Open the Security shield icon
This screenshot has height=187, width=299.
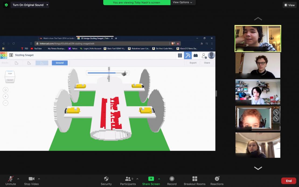pos(106,179)
